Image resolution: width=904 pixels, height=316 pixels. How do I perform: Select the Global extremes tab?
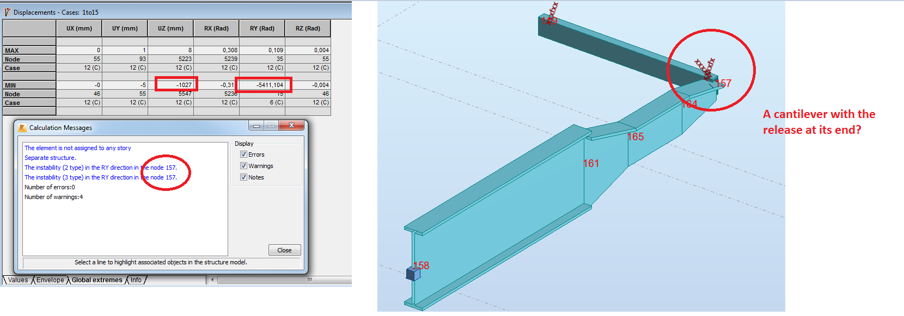pyautogui.click(x=97, y=280)
